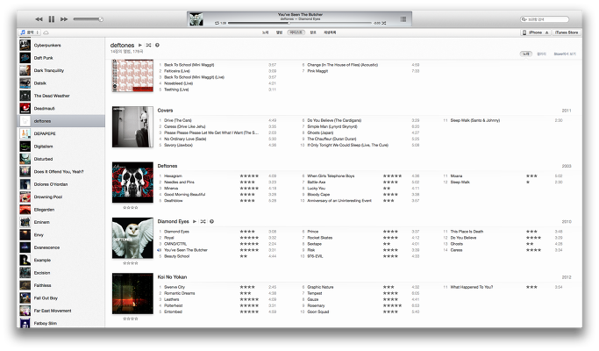The height and width of the screenshot is (351, 599).
Task: Click the Diamond Eyes owl album artwork
Action: [x=132, y=238]
